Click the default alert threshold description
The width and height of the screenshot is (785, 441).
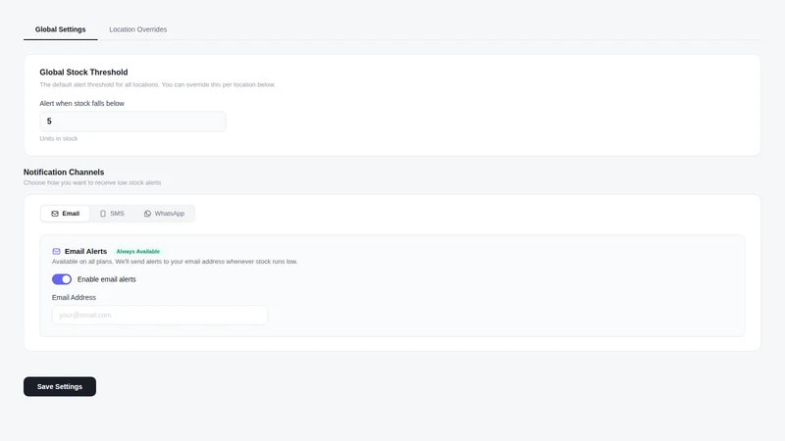coord(157,84)
